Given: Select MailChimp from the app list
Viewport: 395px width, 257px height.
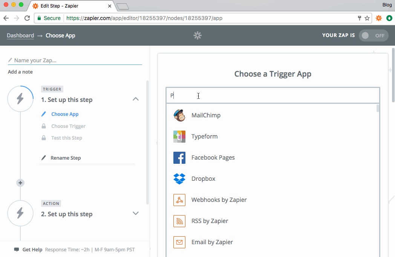Looking at the screenshot, I should click(206, 115).
